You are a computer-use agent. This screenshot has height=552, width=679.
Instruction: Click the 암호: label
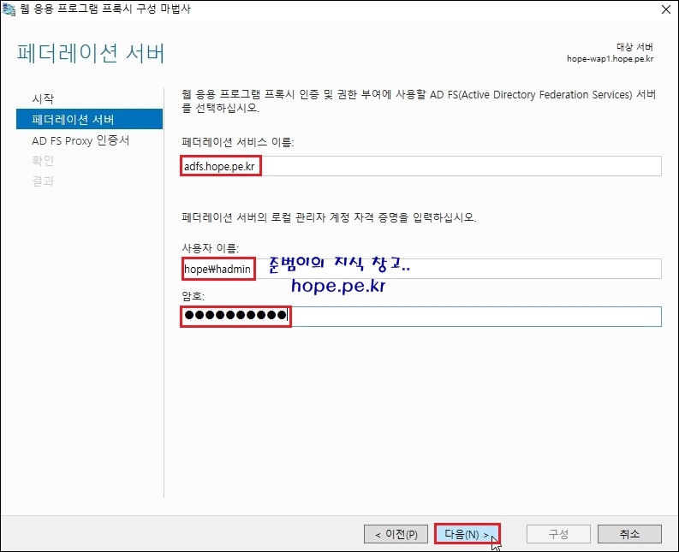193,296
